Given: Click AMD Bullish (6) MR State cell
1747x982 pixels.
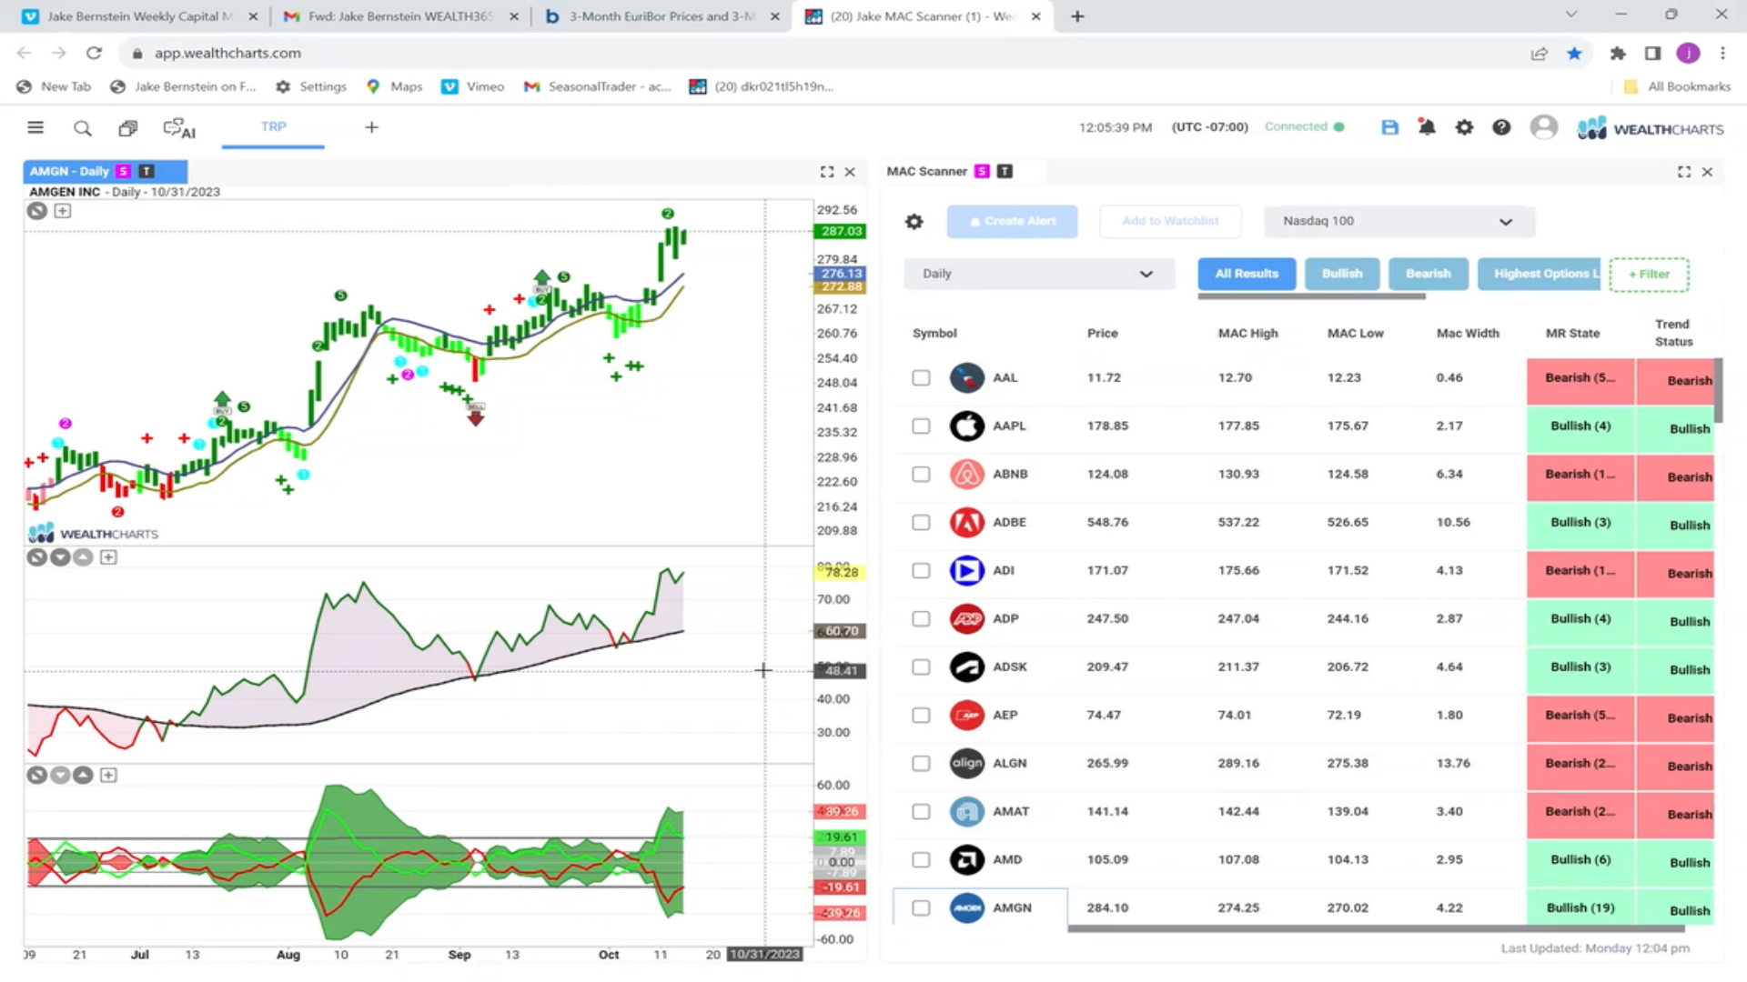Looking at the screenshot, I should pyautogui.click(x=1580, y=860).
